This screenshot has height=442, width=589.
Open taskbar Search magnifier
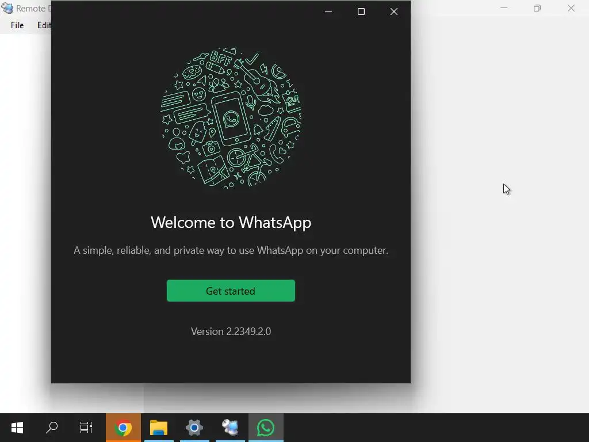point(52,428)
